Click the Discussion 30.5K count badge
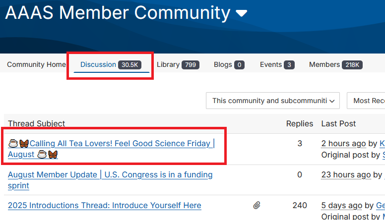This screenshot has height=220, width=385. [x=130, y=65]
